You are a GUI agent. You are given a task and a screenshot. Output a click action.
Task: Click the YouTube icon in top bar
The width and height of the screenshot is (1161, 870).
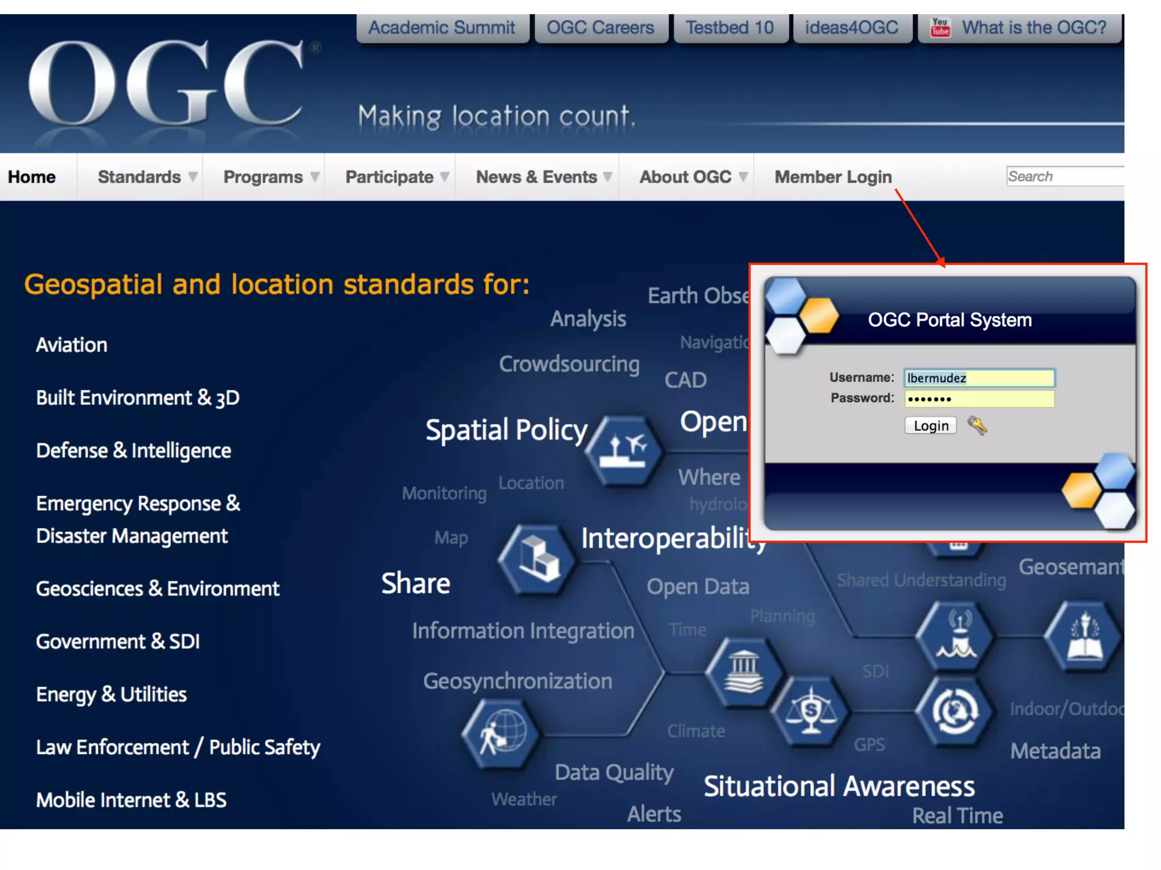tap(940, 27)
